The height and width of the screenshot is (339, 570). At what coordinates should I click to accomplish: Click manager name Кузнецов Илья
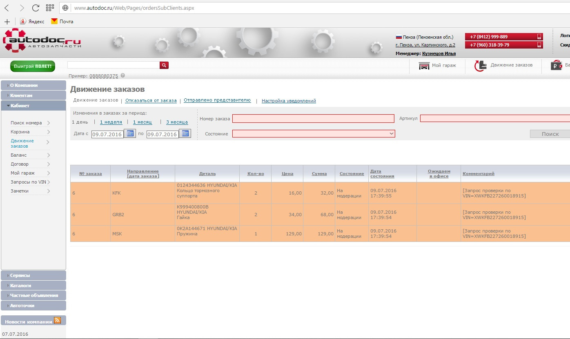[x=439, y=53]
